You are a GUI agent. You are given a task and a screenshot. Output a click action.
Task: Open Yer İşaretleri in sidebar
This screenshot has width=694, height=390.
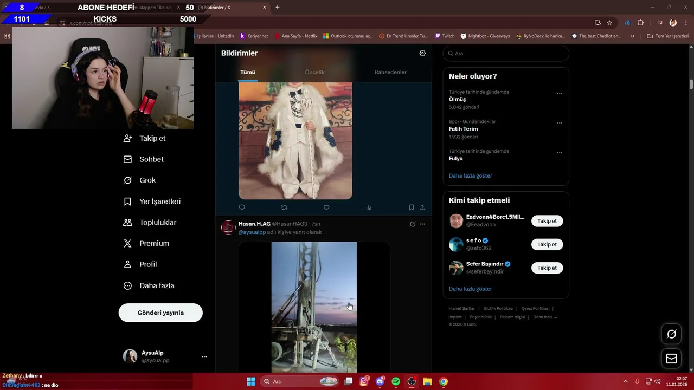point(152,201)
